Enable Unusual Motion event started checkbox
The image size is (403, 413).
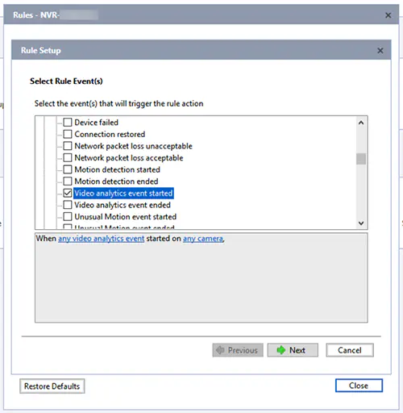68,217
